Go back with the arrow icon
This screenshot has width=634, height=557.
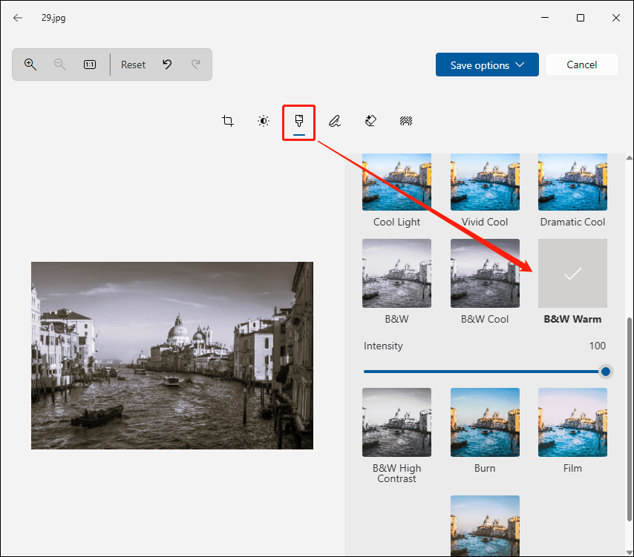pos(17,18)
